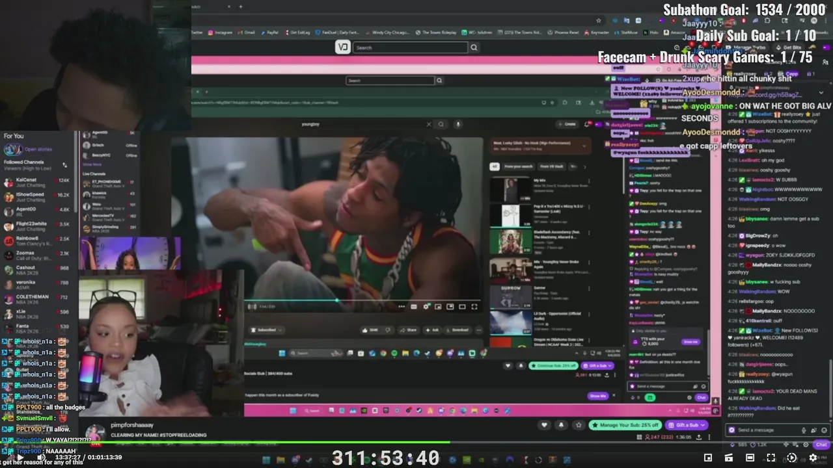Open the My Mix thumbnail

(510, 189)
